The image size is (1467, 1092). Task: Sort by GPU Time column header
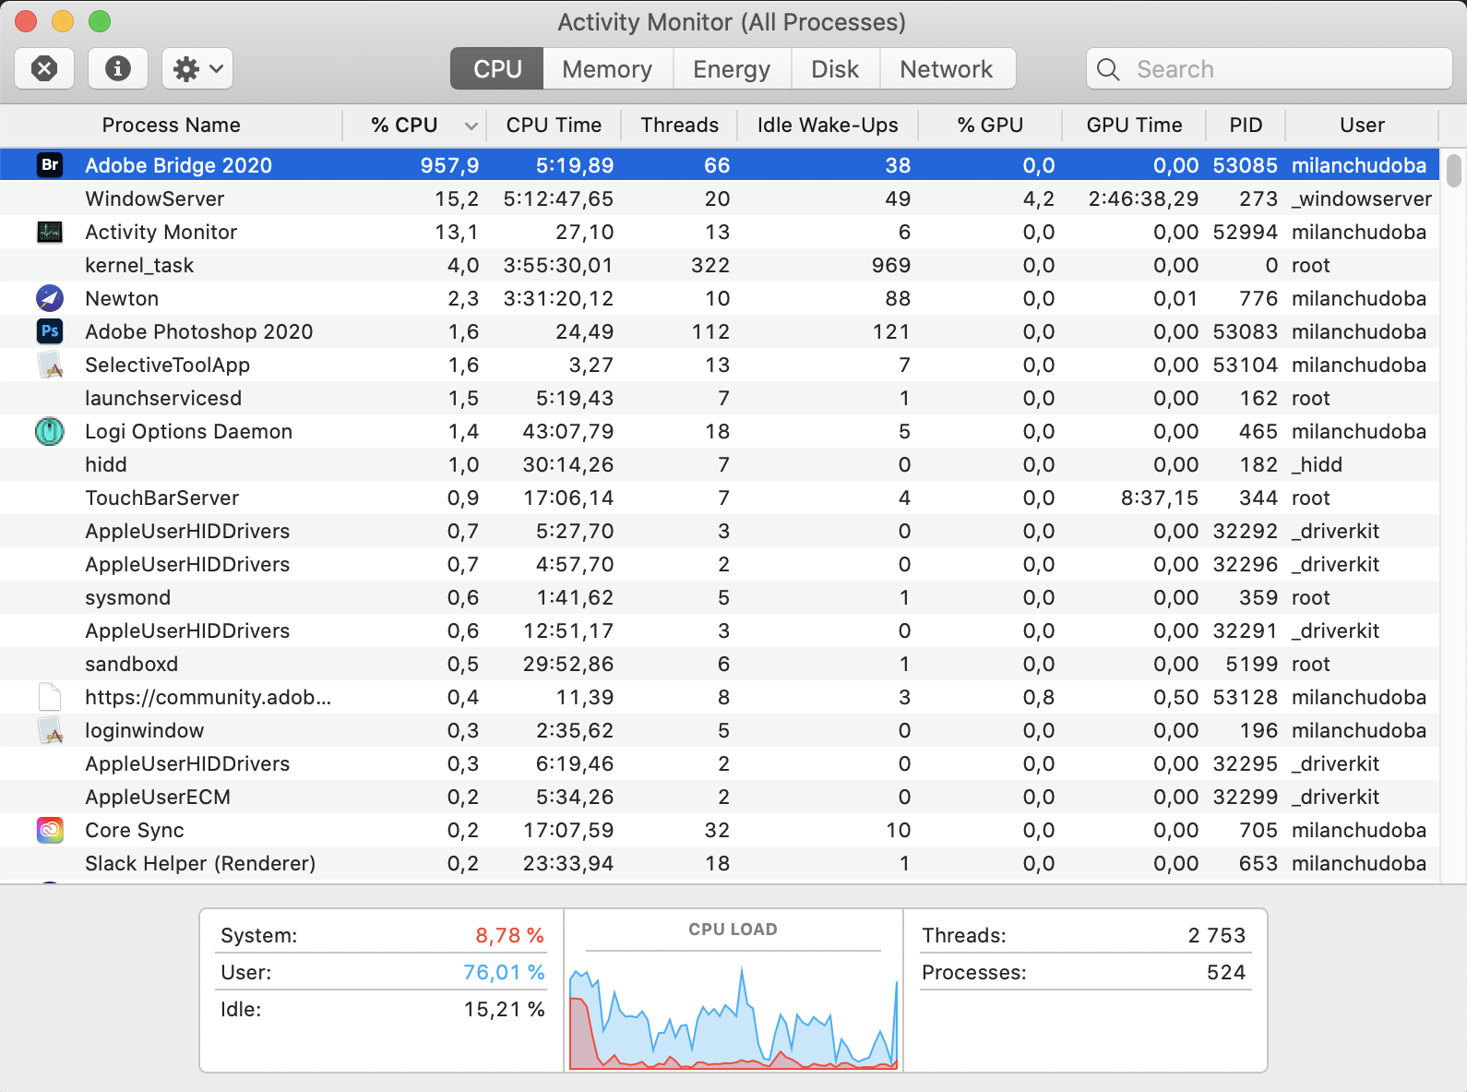pos(1134,125)
